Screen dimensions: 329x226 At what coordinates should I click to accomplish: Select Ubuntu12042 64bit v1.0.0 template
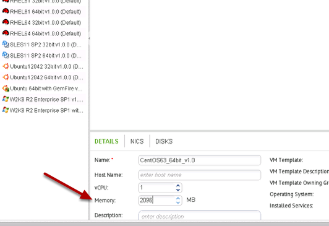point(46,77)
